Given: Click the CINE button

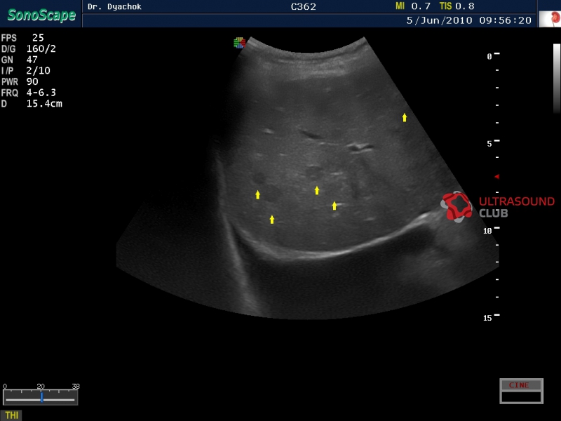Looking at the screenshot, I should [521, 385].
